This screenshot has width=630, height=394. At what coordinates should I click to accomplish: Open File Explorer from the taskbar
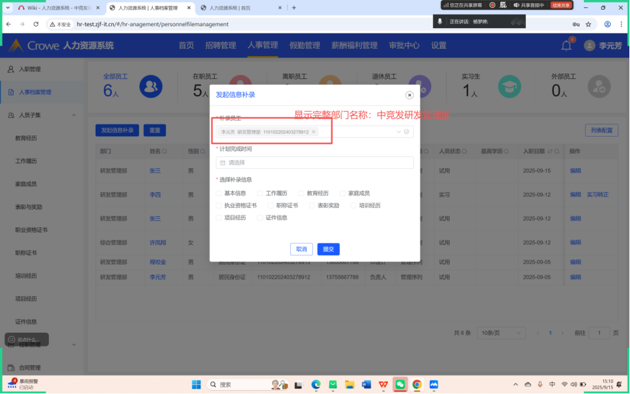349,385
